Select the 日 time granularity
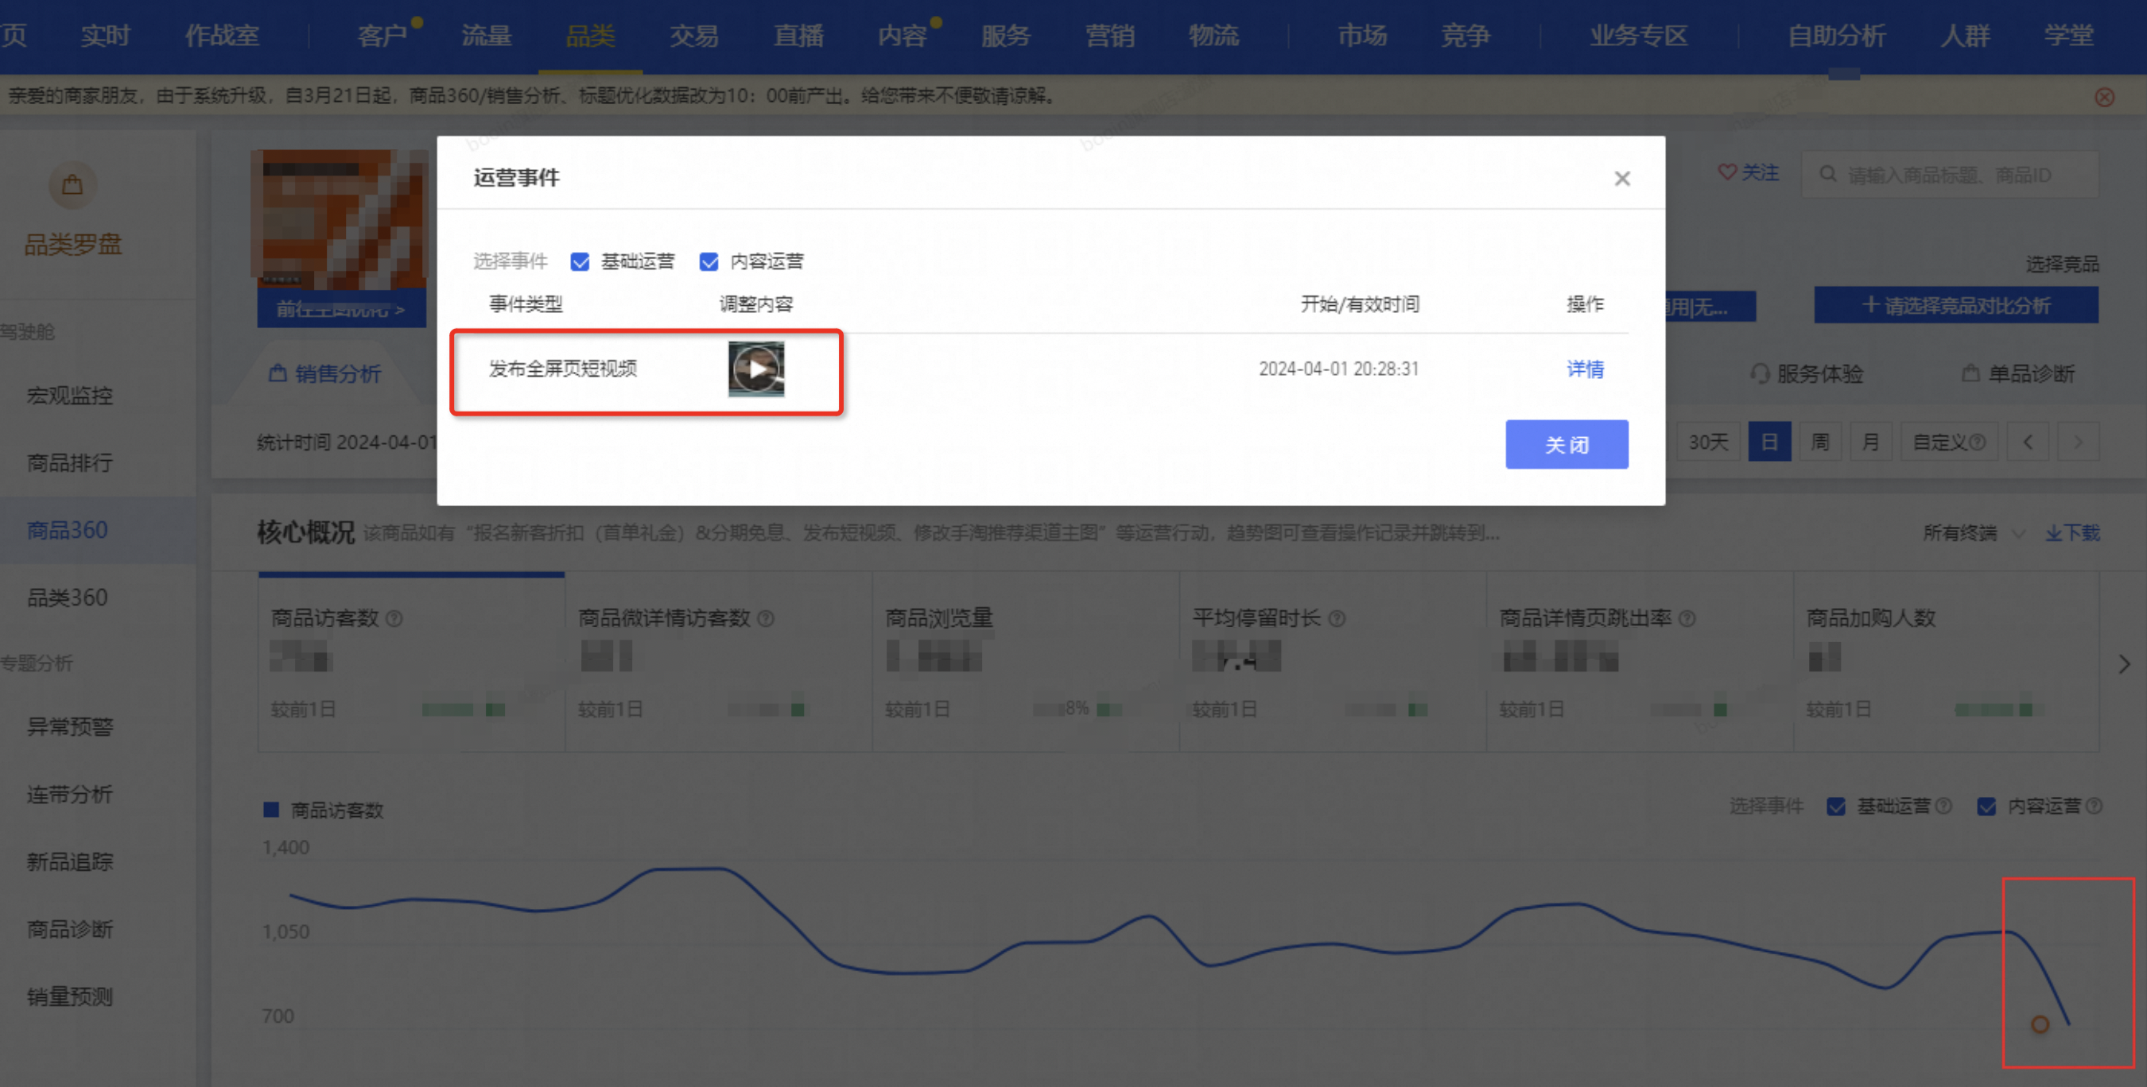 1768,442
